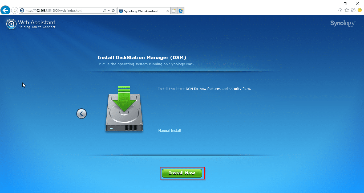Minimize the browser window

[333, 4]
